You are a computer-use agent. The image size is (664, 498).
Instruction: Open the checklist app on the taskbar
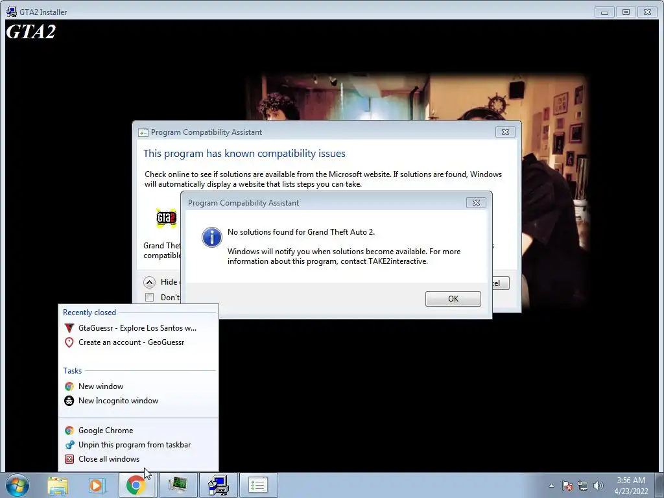[258, 485]
